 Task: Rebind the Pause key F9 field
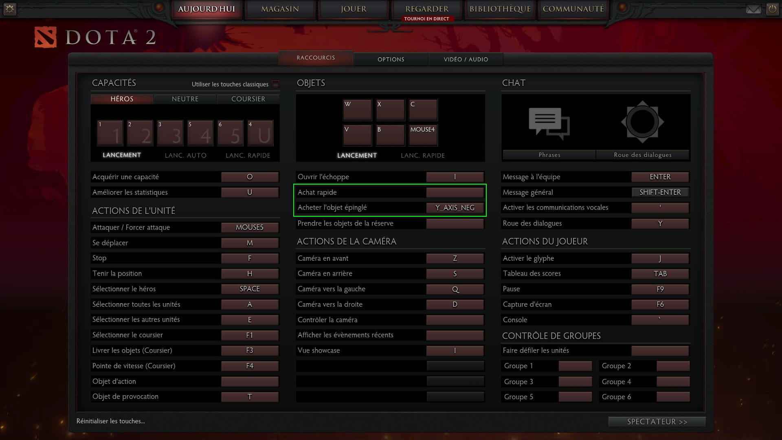[x=660, y=289]
